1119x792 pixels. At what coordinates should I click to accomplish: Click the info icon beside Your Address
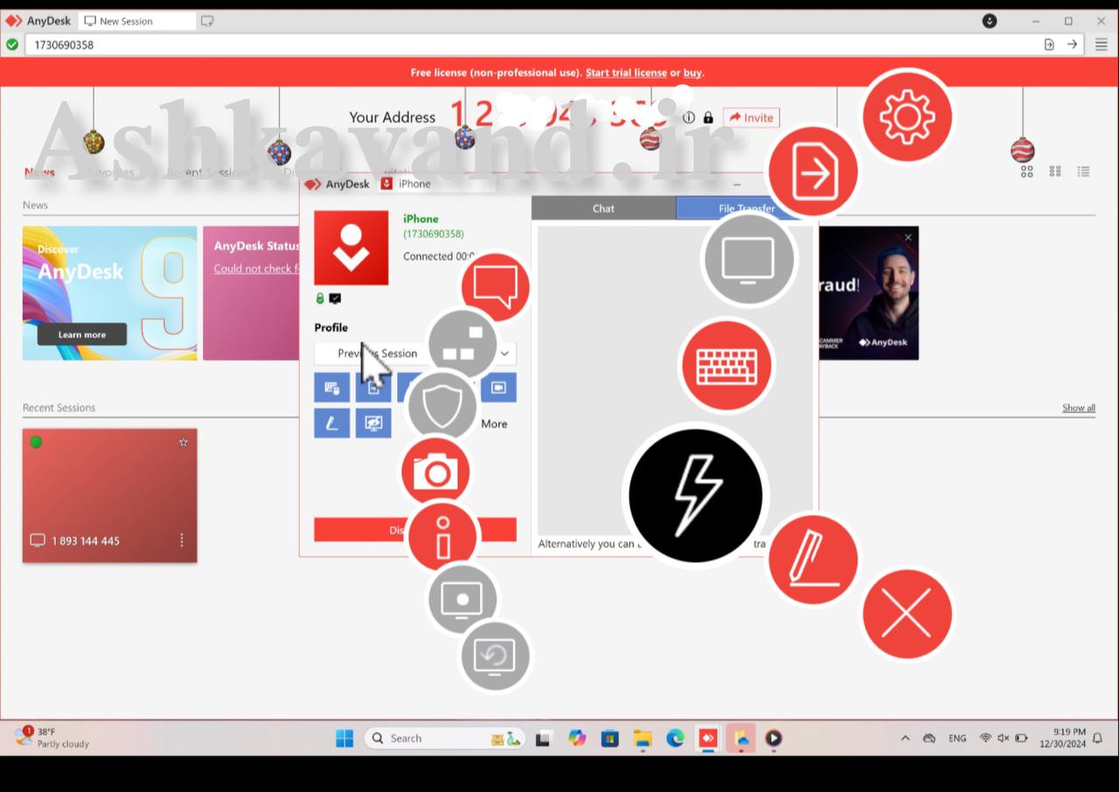point(689,118)
